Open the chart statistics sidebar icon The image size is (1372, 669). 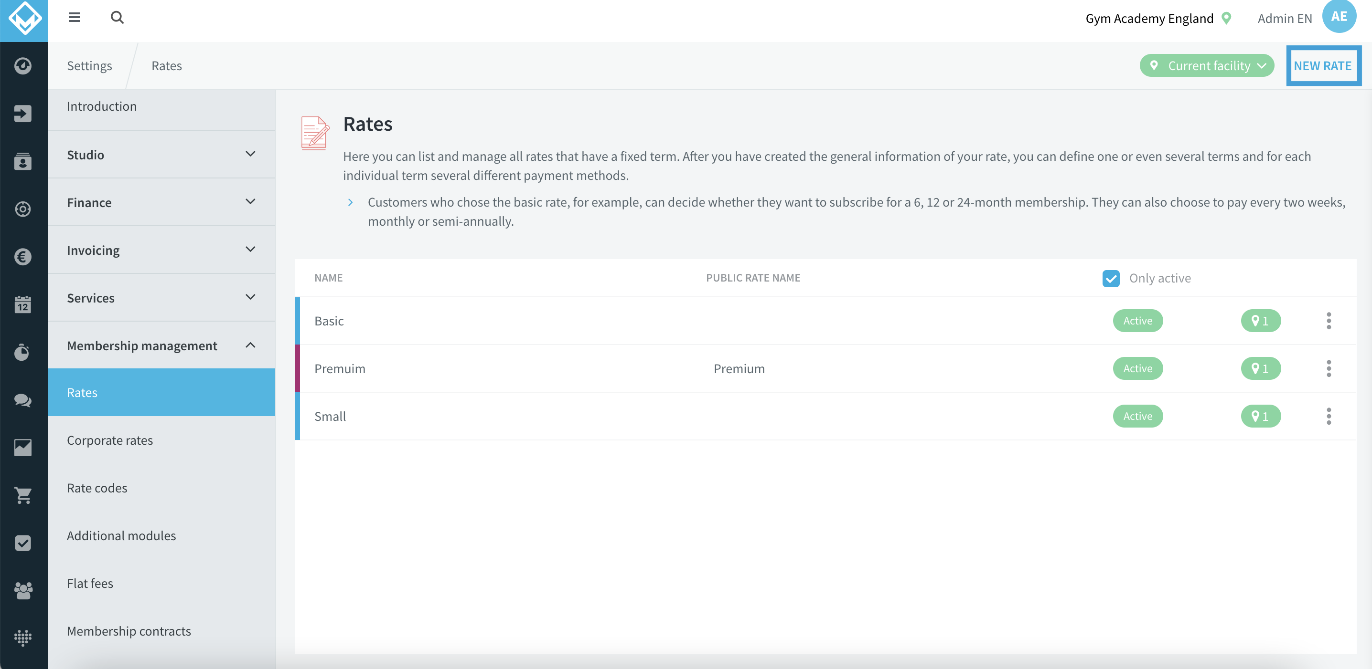pos(23,448)
